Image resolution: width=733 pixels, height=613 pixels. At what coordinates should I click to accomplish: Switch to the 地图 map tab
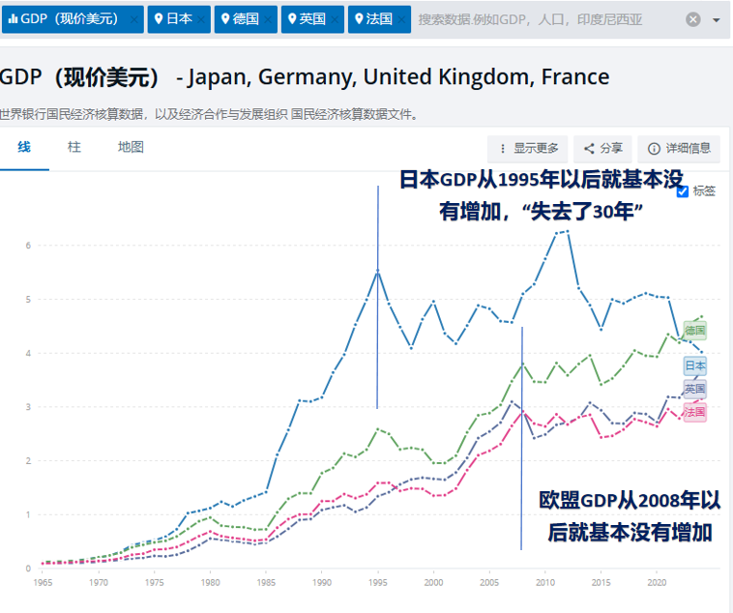(x=131, y=147)
